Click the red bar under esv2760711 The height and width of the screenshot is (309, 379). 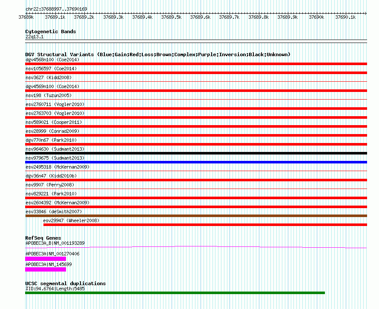click(x=196, y=109)
